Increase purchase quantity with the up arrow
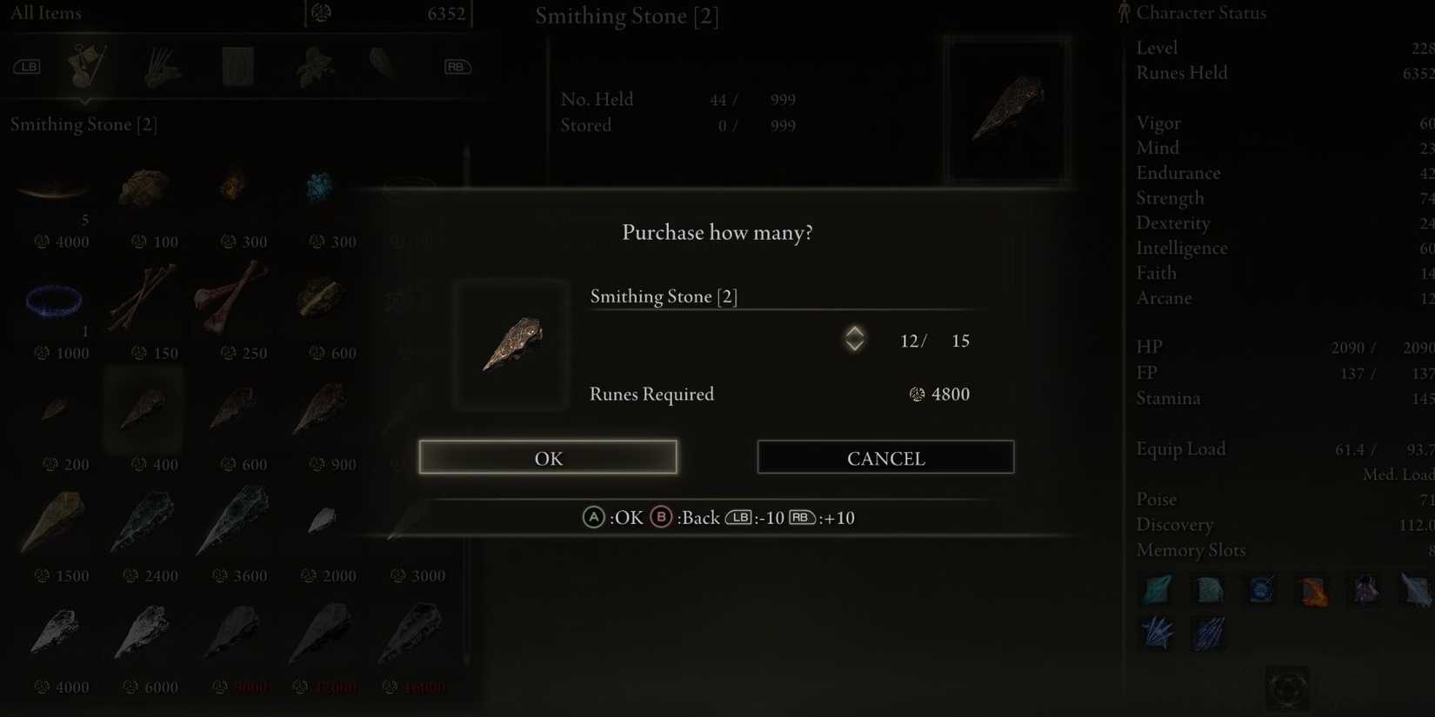 (855, 331)
